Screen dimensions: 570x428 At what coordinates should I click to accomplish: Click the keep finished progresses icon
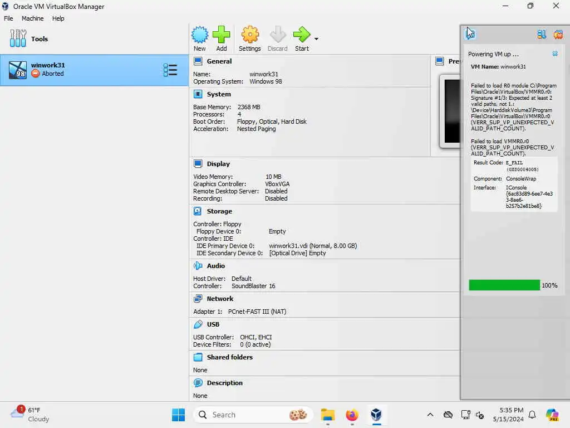(x=542, y=34)
